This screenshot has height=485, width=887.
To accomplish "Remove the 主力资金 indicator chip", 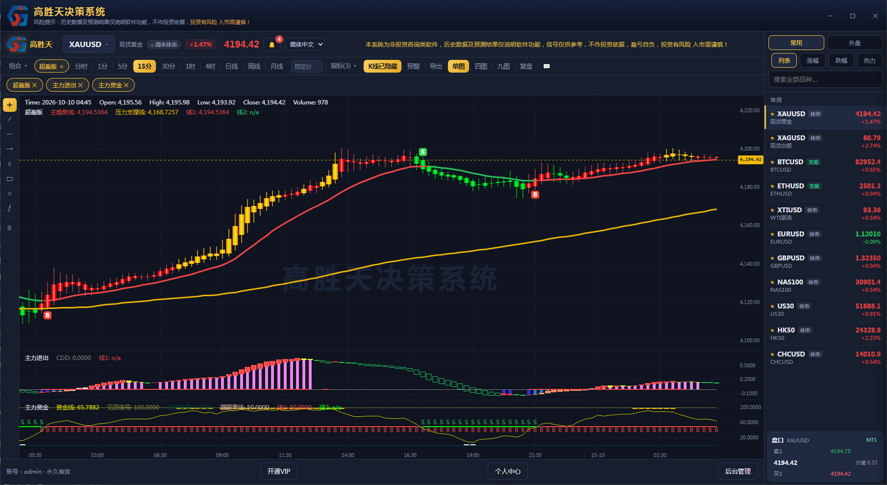I will point(126,85).
